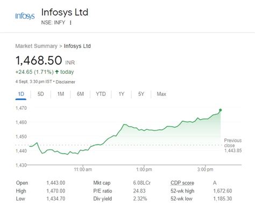Open the Disclaimer link
255x207 pixels.
click(x=65, y=82)
